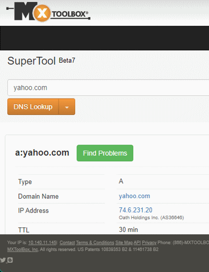Expand the DNS Lookup dropdown arrow
The image size is (209, 272).
67,106
